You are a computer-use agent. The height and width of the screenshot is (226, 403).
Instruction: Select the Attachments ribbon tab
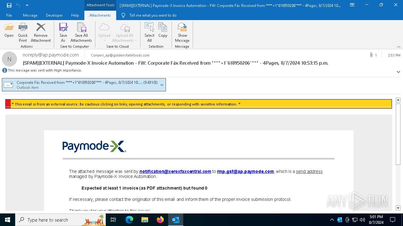click(x=100, y=15)
